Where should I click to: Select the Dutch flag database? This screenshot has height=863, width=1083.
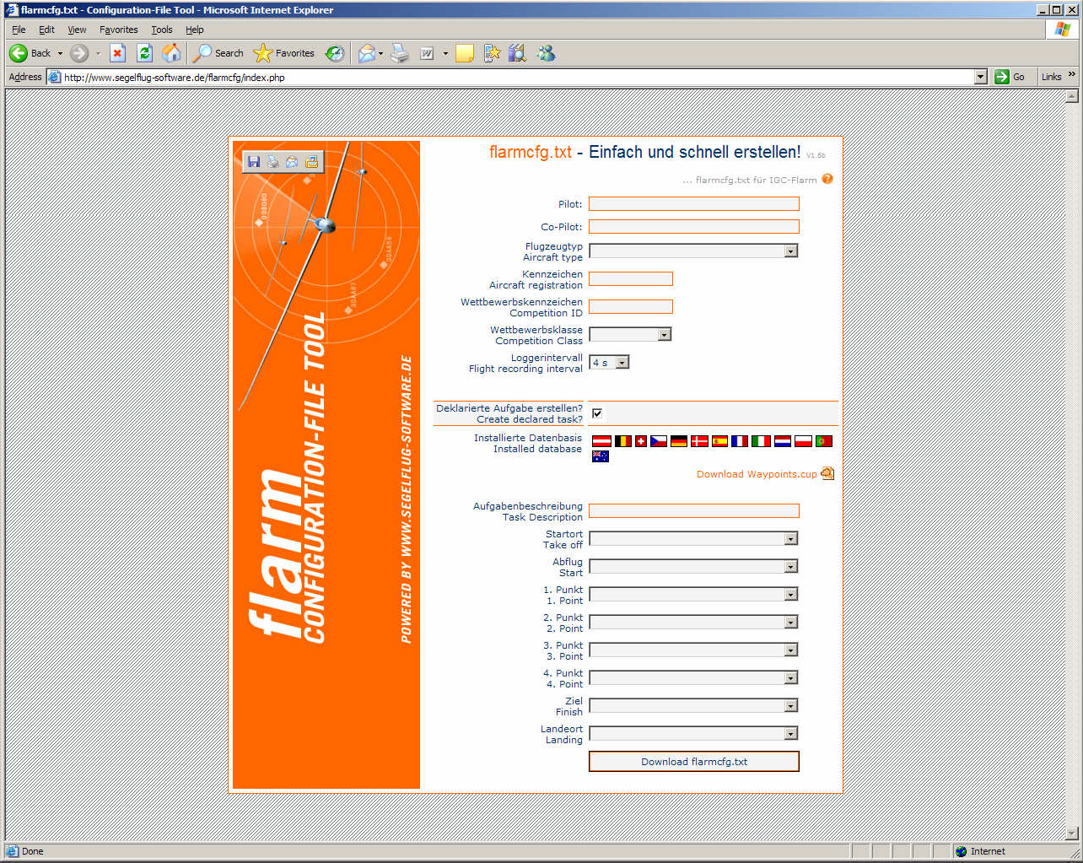tap(783, 441)
